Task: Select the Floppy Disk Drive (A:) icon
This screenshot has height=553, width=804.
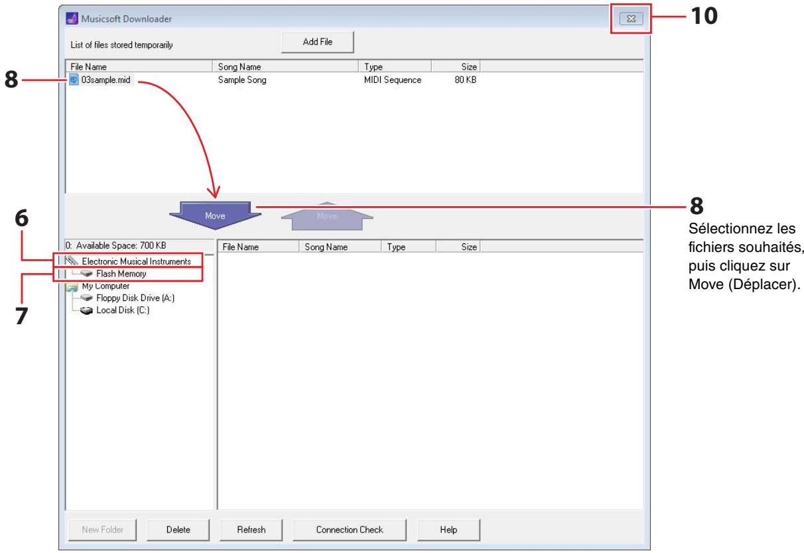Action: coord(87,298)
